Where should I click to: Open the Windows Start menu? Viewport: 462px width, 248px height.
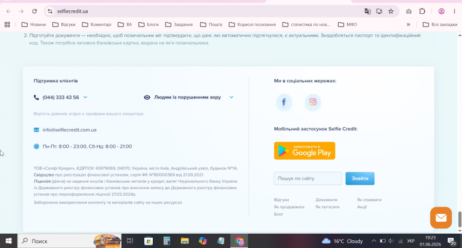pos(8,241)
